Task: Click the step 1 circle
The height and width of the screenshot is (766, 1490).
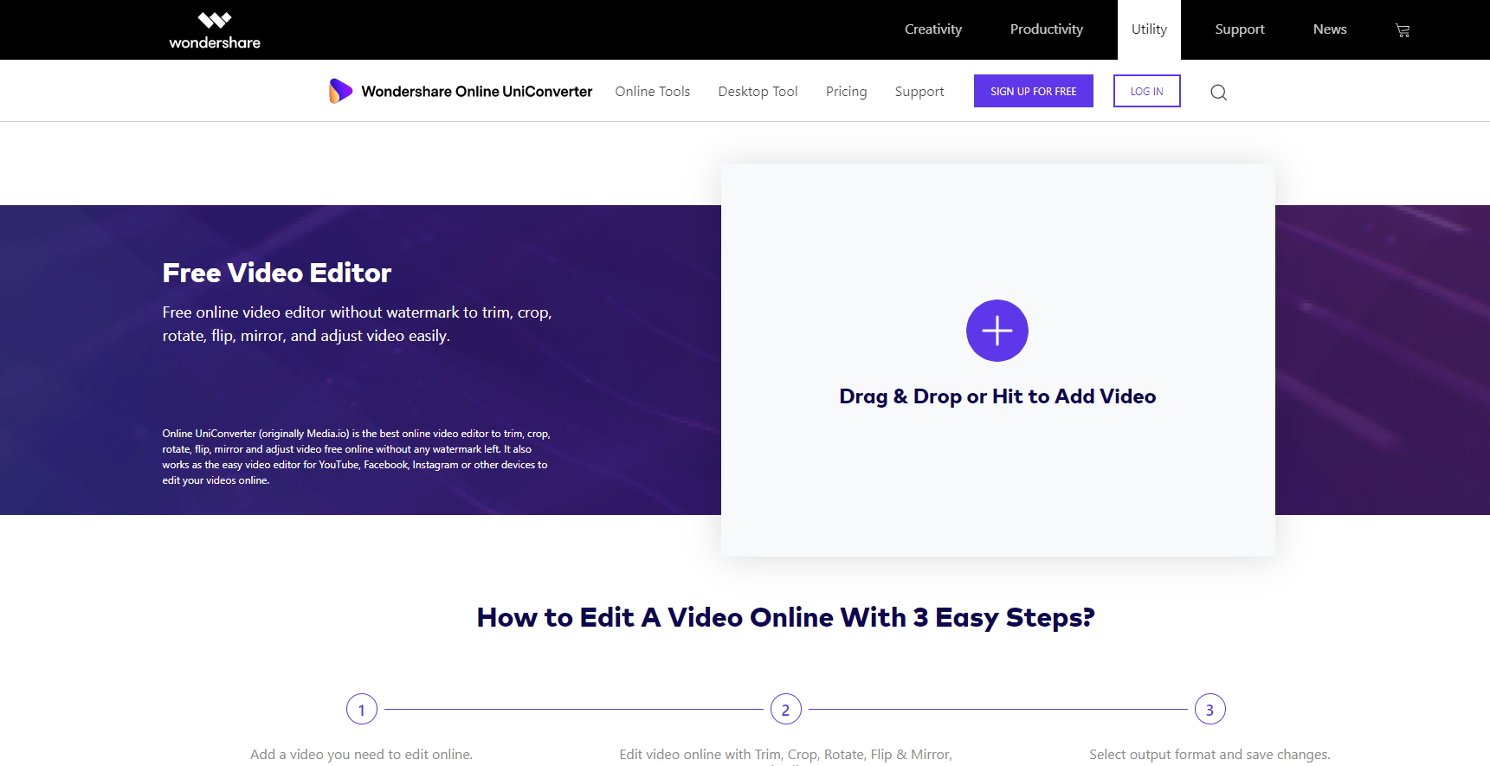Action: pyautogui.click(x=362, y=710)
